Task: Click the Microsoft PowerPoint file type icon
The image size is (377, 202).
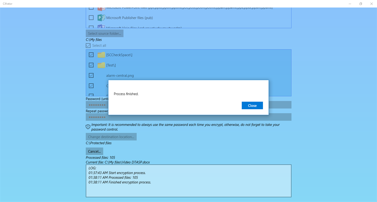Action: point(101,8)
